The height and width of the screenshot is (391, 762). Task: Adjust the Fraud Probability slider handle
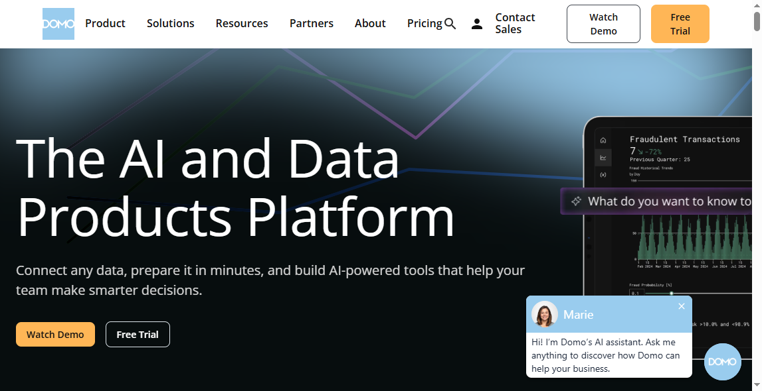(x=671, y=293)
